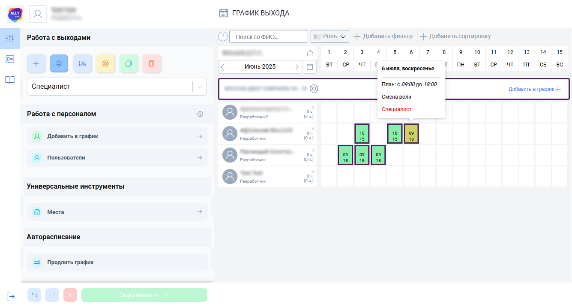The height and width of the screenshot is (307, 572).
Task: Open Продлить график menu item
Action: (x=117, y=262)
